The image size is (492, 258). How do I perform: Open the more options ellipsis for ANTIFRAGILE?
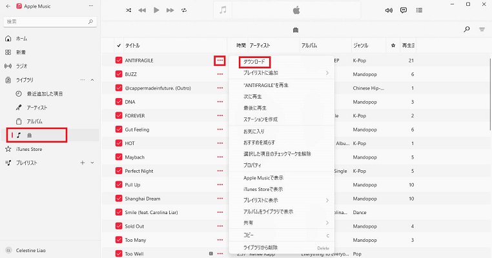pyautogui.click(x=220, y=61)
